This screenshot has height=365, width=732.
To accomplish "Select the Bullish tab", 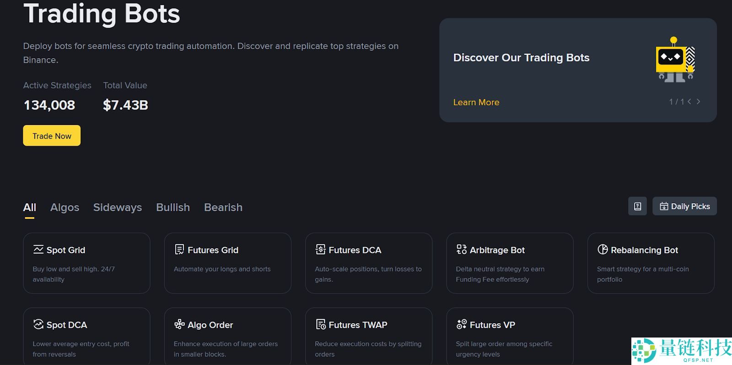I will coord(173,207).
